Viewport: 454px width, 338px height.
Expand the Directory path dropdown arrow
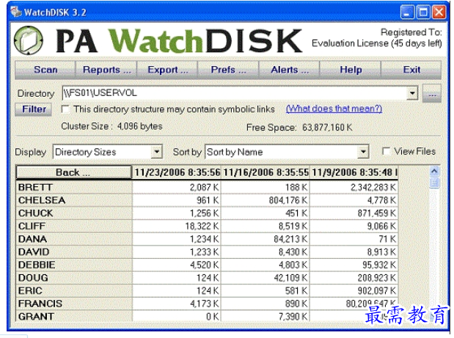[x=412, y=93]
